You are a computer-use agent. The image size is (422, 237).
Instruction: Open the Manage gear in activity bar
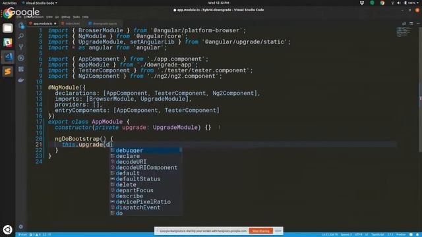21,226
